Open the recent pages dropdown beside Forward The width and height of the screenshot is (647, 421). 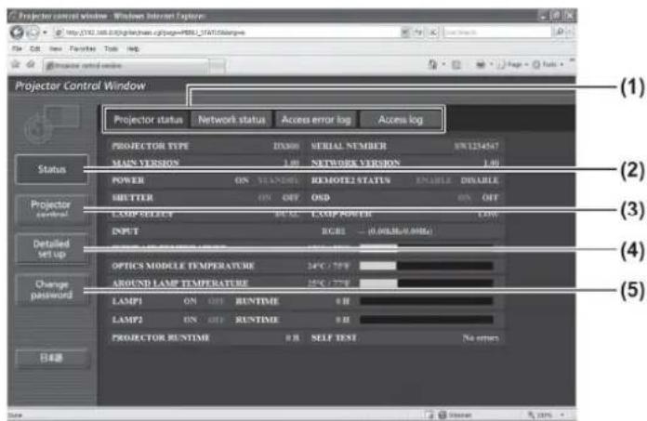(x=45, y=33)
